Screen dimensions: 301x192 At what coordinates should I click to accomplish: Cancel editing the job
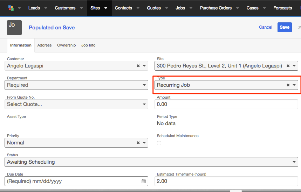pos(266,27)
